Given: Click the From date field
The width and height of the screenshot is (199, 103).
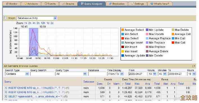Looking at the screenshot, I should click(137, 74).
